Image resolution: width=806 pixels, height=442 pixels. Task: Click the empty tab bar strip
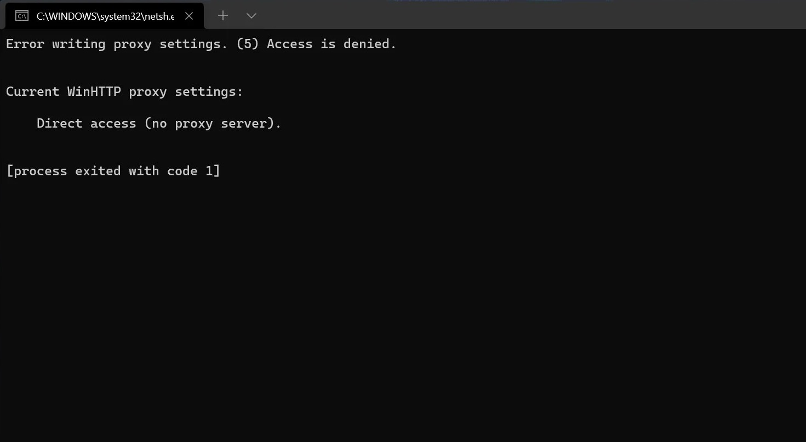[x=493, y=15]
